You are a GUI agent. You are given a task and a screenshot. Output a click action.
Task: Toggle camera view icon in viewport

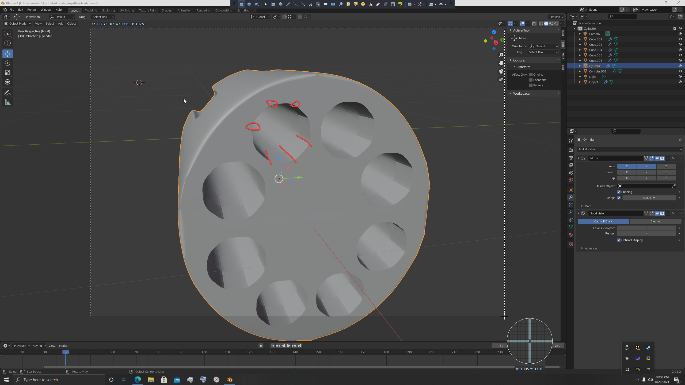pyautogui.click(x=501, y=71)
